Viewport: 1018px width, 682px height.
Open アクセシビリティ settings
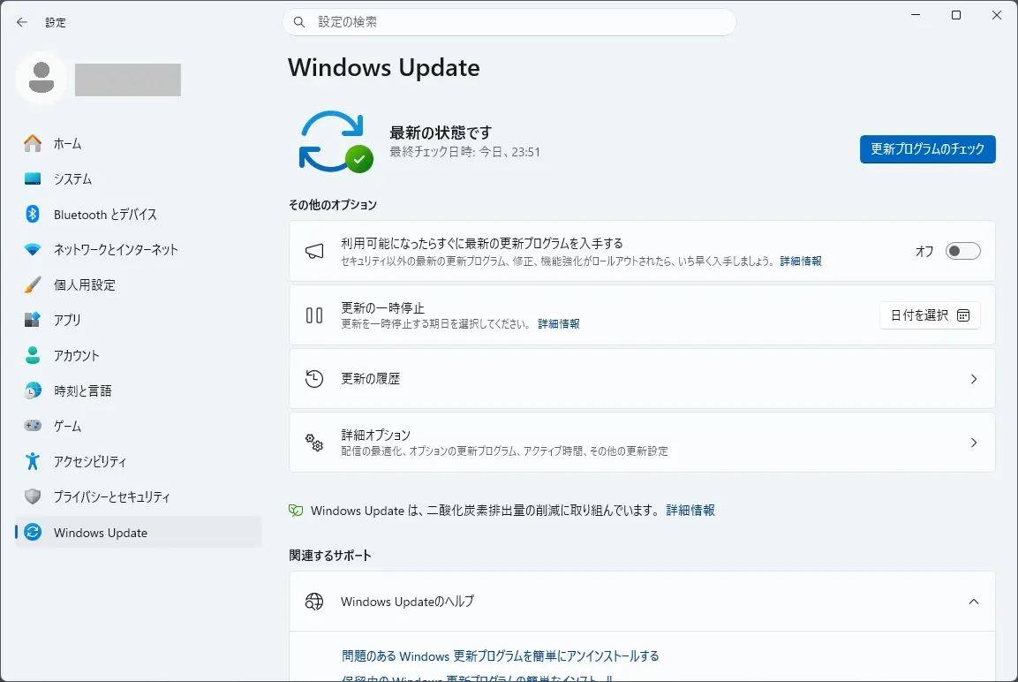click(139, 461)
